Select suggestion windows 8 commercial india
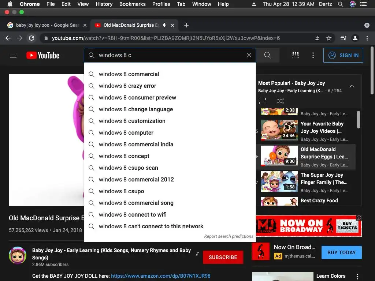This screenshot has height=281, width=375. click(x=170, y=144)
